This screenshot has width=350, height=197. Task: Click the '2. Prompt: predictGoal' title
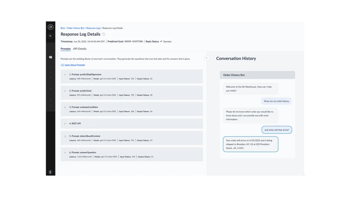(80, 91)
